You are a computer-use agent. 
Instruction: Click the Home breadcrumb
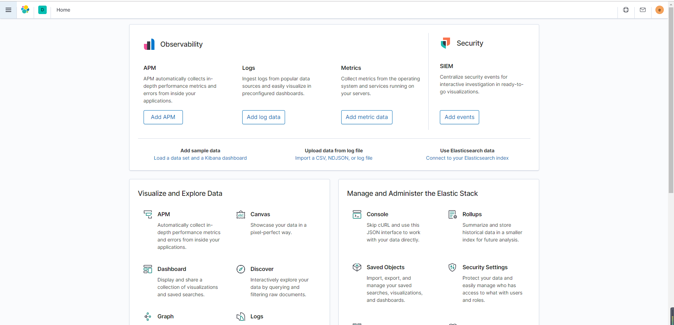pyautogui.click(x=64, y=10)
